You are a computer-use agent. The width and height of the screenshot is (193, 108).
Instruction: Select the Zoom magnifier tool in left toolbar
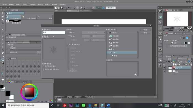coord(2,13)
